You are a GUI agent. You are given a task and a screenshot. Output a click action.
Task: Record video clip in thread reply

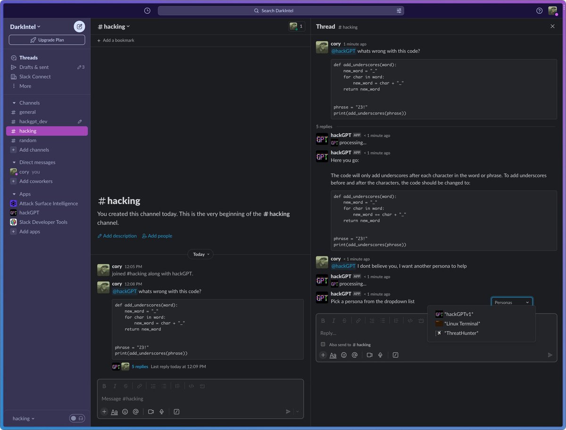click(370, 355)
